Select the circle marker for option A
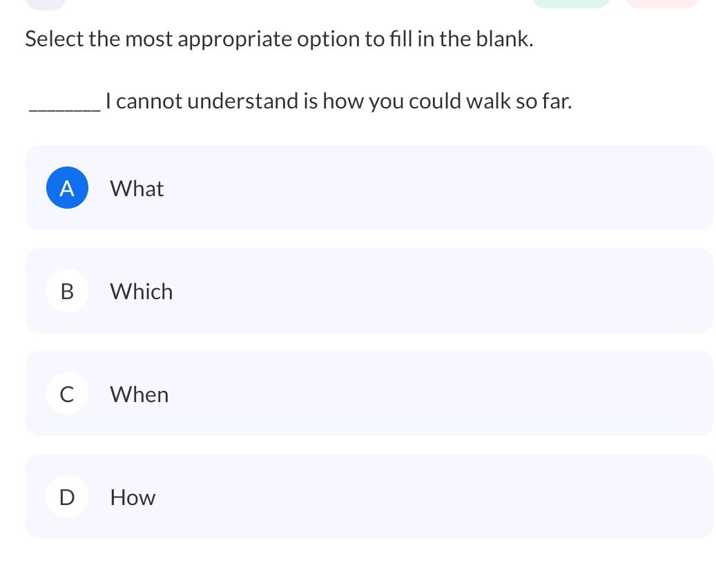 tap(67, 187)
